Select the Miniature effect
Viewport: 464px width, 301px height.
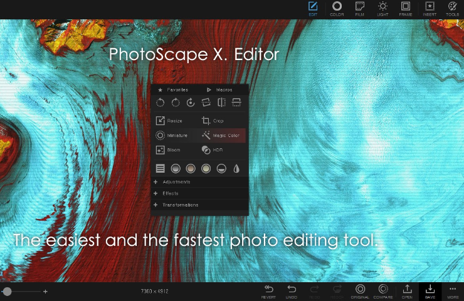click(x=172, y=135)
